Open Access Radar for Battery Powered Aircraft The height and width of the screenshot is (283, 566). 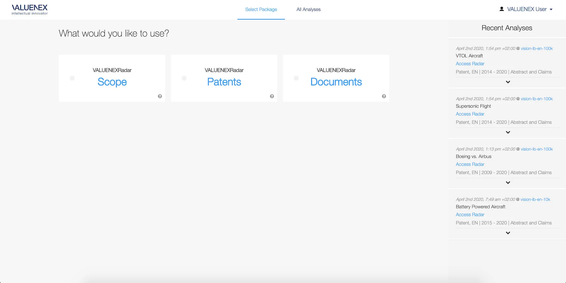[470, 214]
